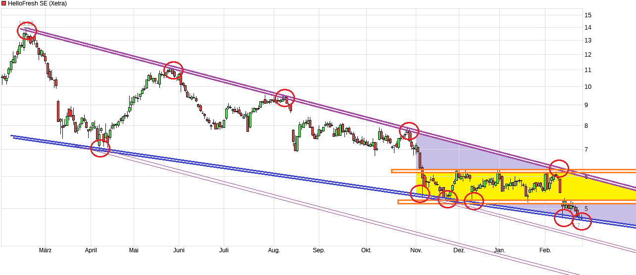Screen dimensions: 636x275
Task: Select the Mai month label
Action: tap(134, 250)
